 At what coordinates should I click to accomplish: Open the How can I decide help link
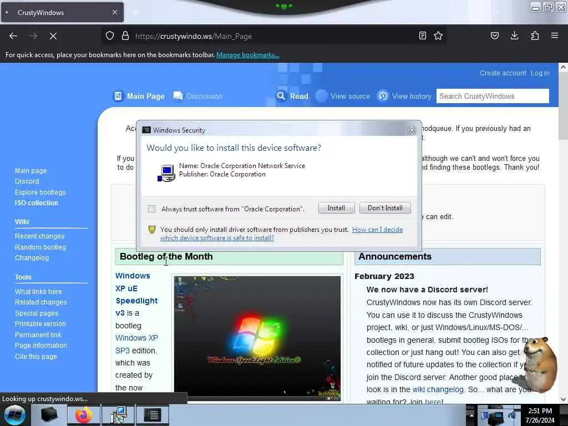tap(377, 229)
